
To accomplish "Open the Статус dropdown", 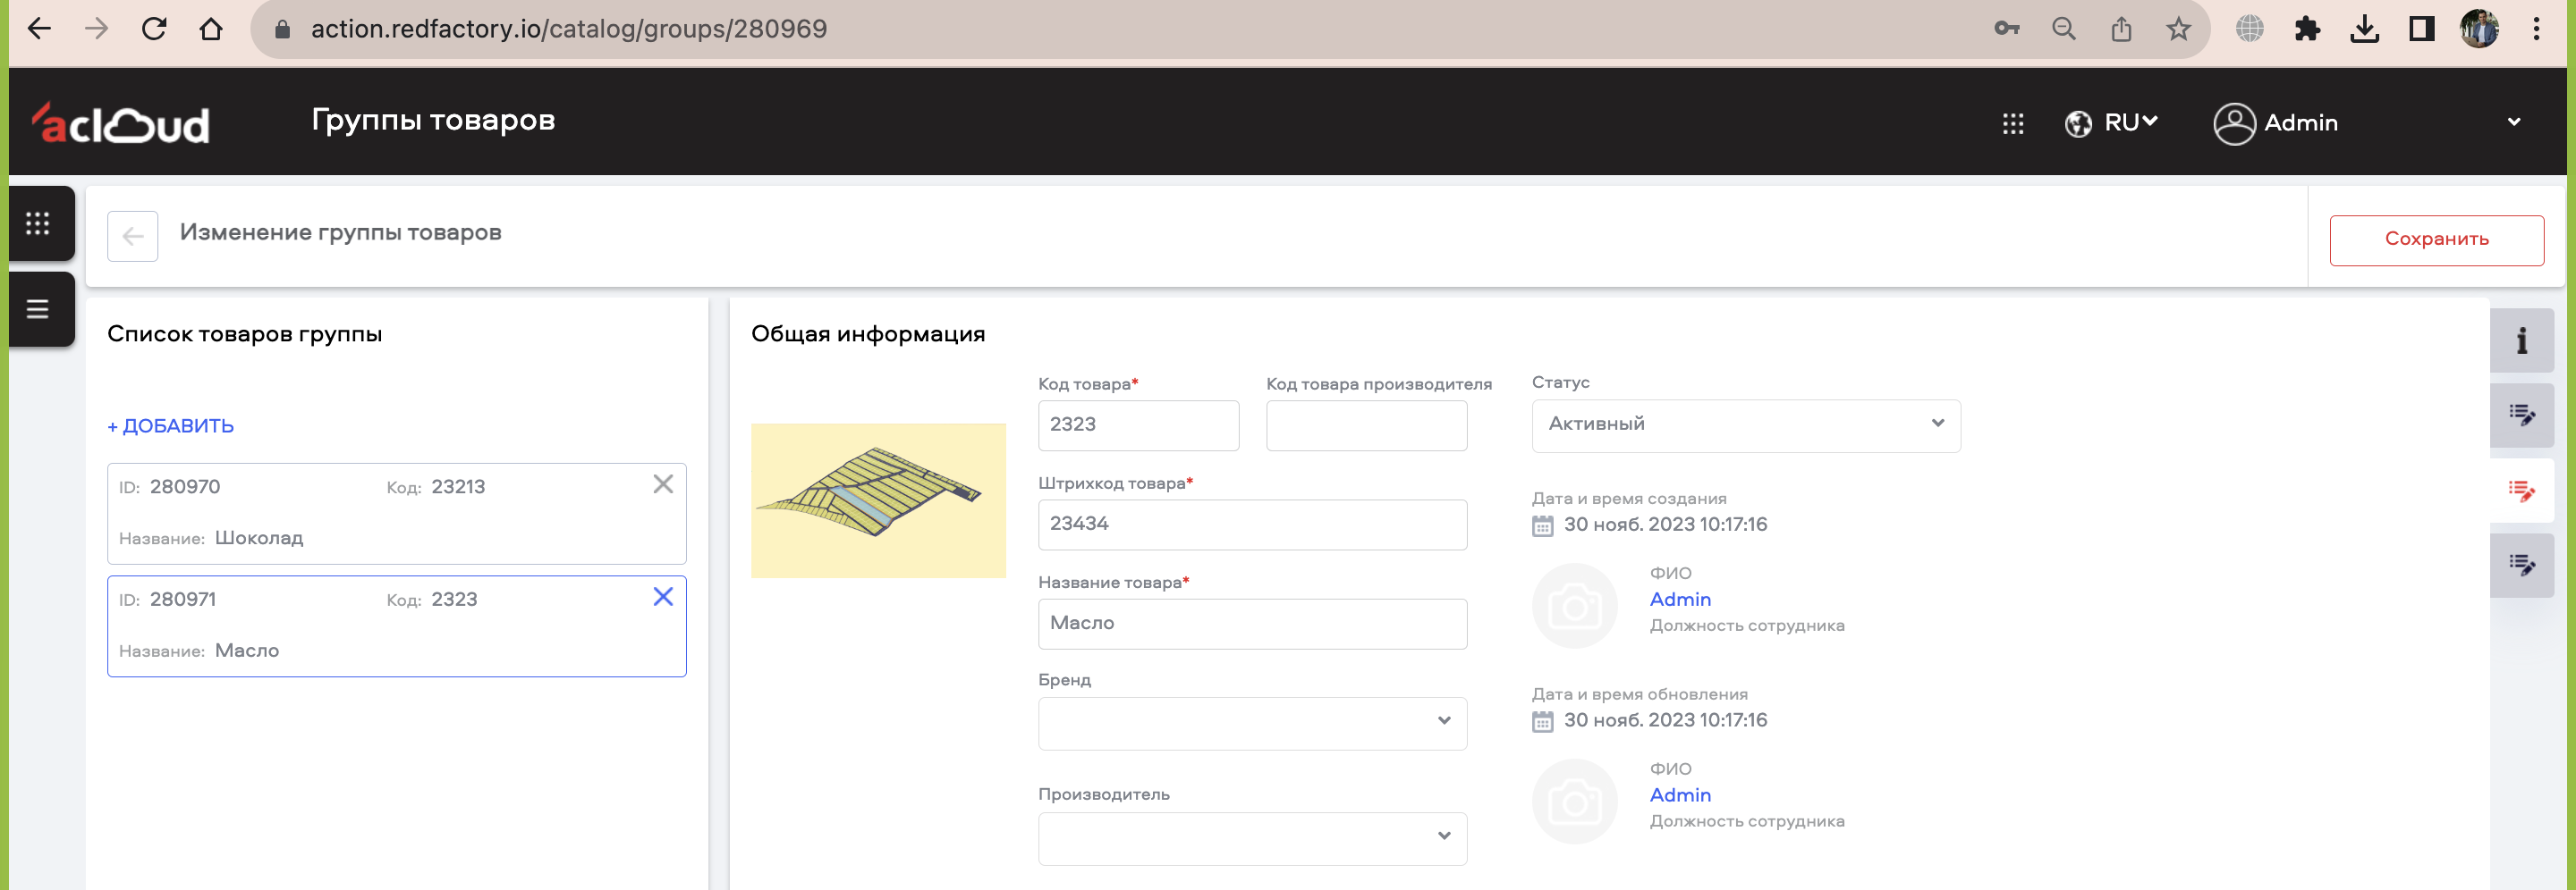I will 1745,425.
